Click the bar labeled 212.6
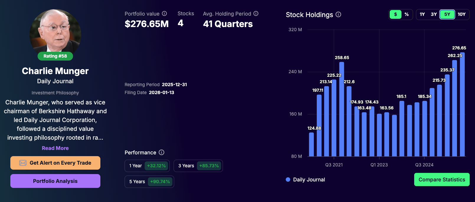Image resolution: width=475 pixels, height=202 pixels. [x=349, y=121]
